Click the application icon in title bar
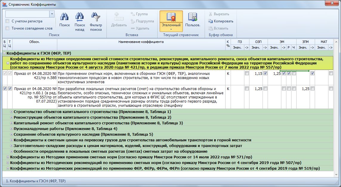341x187 pixels. (4, 4)
